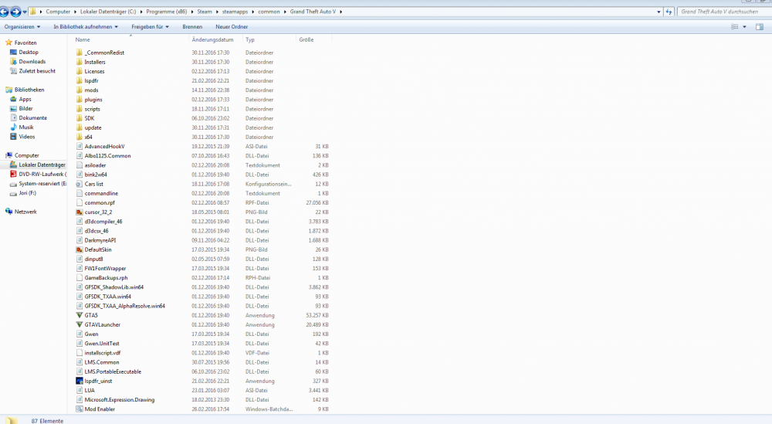
Task: Select the AdvancedHookV file name
Action: (104, 147)
